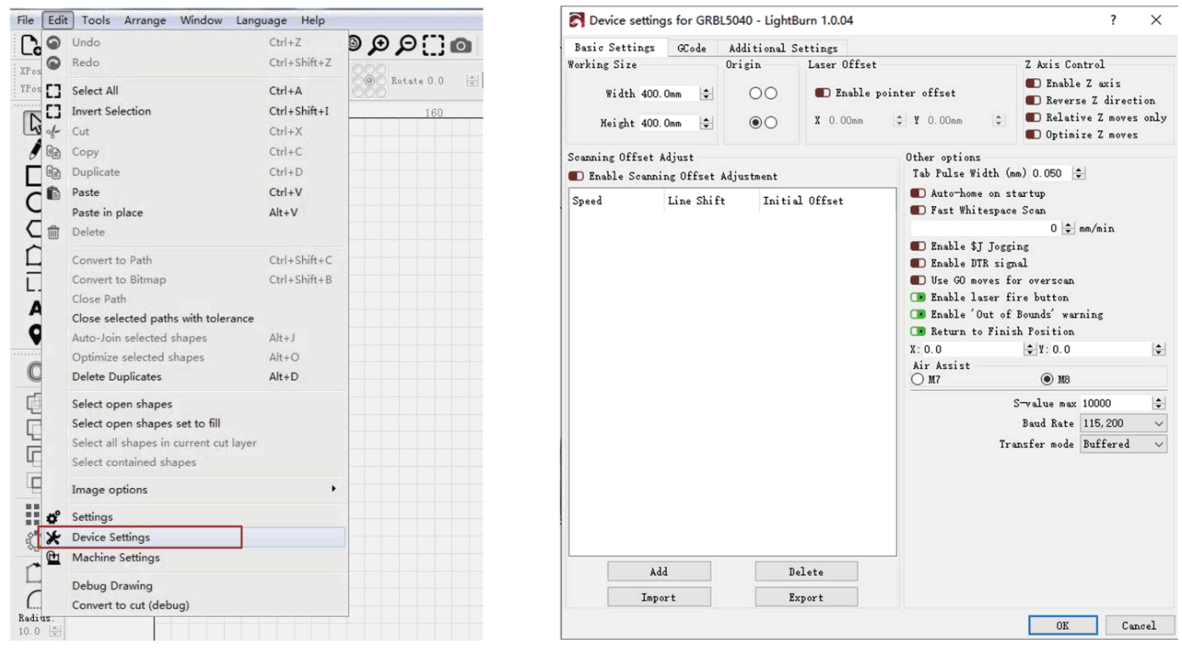This screenshot has height=650, width=1182.
Task: Toggle Return to Finish Position switch
Action: tap(917, 331)
